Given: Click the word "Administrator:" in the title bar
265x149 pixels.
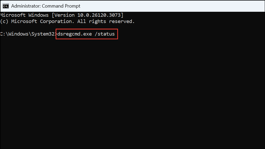Looking at the screenshot, I should [26, 6].
